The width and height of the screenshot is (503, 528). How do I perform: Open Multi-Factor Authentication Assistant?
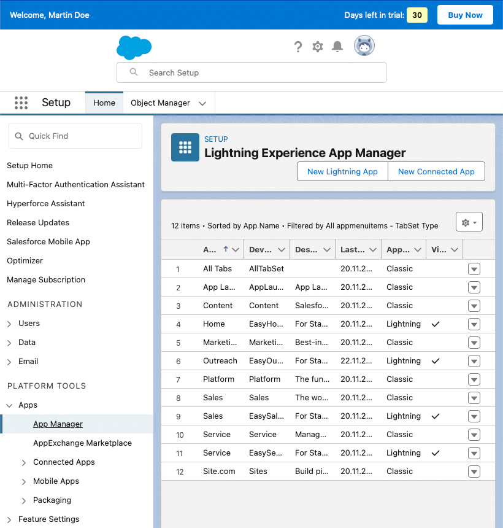tap(75, 185)
